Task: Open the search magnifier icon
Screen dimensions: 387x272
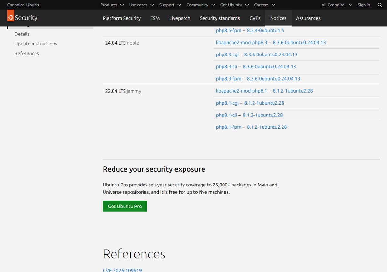Action: pyautogui.click(x=380, y=5)
